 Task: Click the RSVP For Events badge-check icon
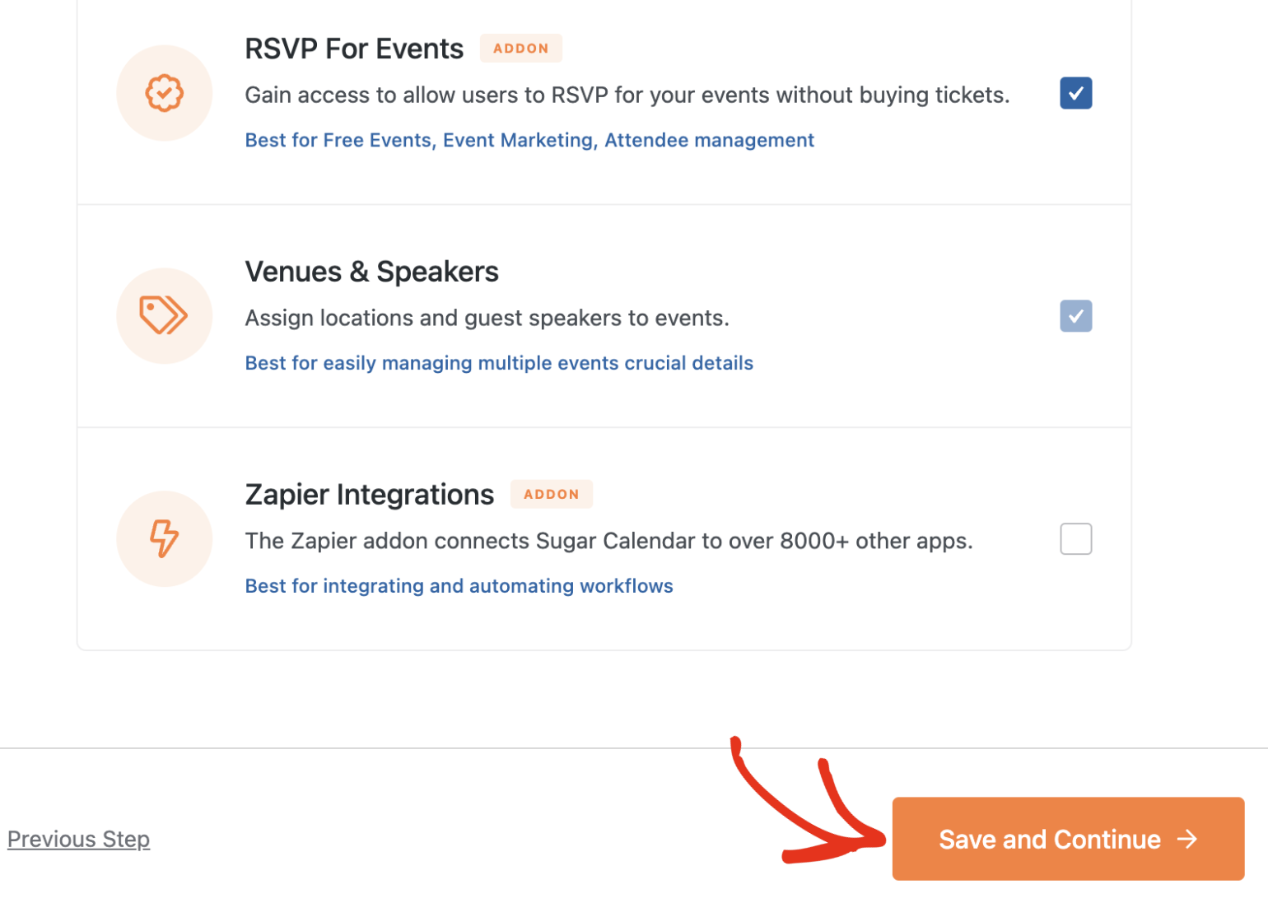[x=165, y=93]
